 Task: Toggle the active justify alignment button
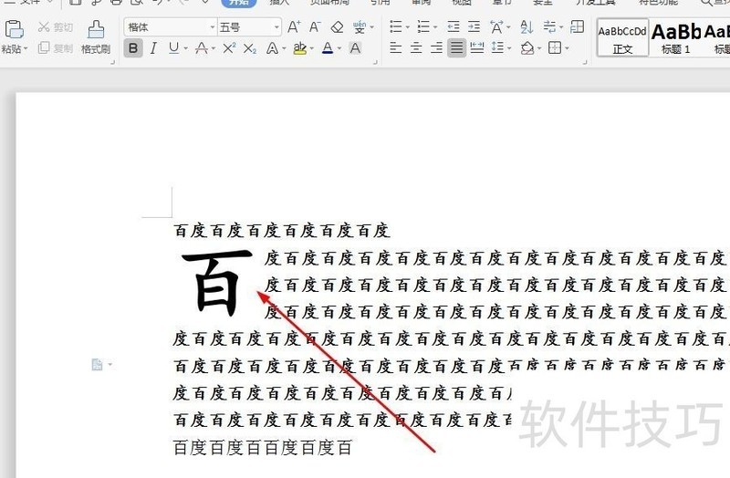(x=457, y=47)
